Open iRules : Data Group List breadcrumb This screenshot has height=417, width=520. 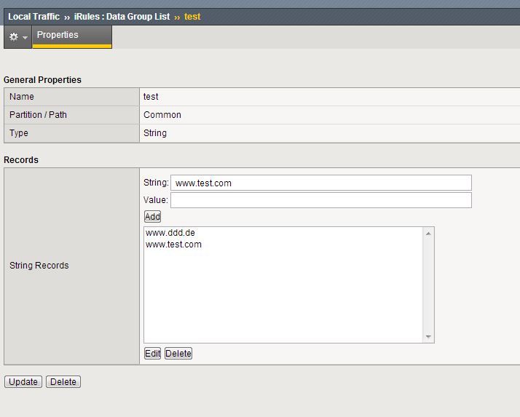coord(122,16)
